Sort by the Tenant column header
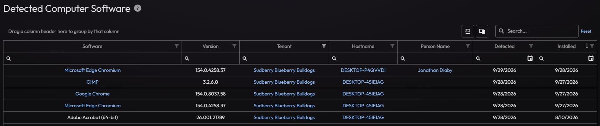Screen dimensions: 600x126 click(x=284, y=46)
